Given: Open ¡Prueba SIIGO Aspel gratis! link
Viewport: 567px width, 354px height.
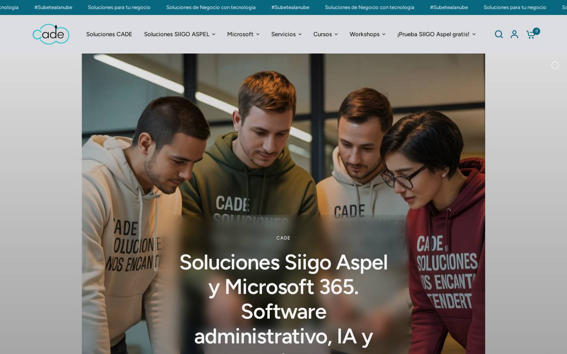Looking at the screenshot, I should 433,34.
